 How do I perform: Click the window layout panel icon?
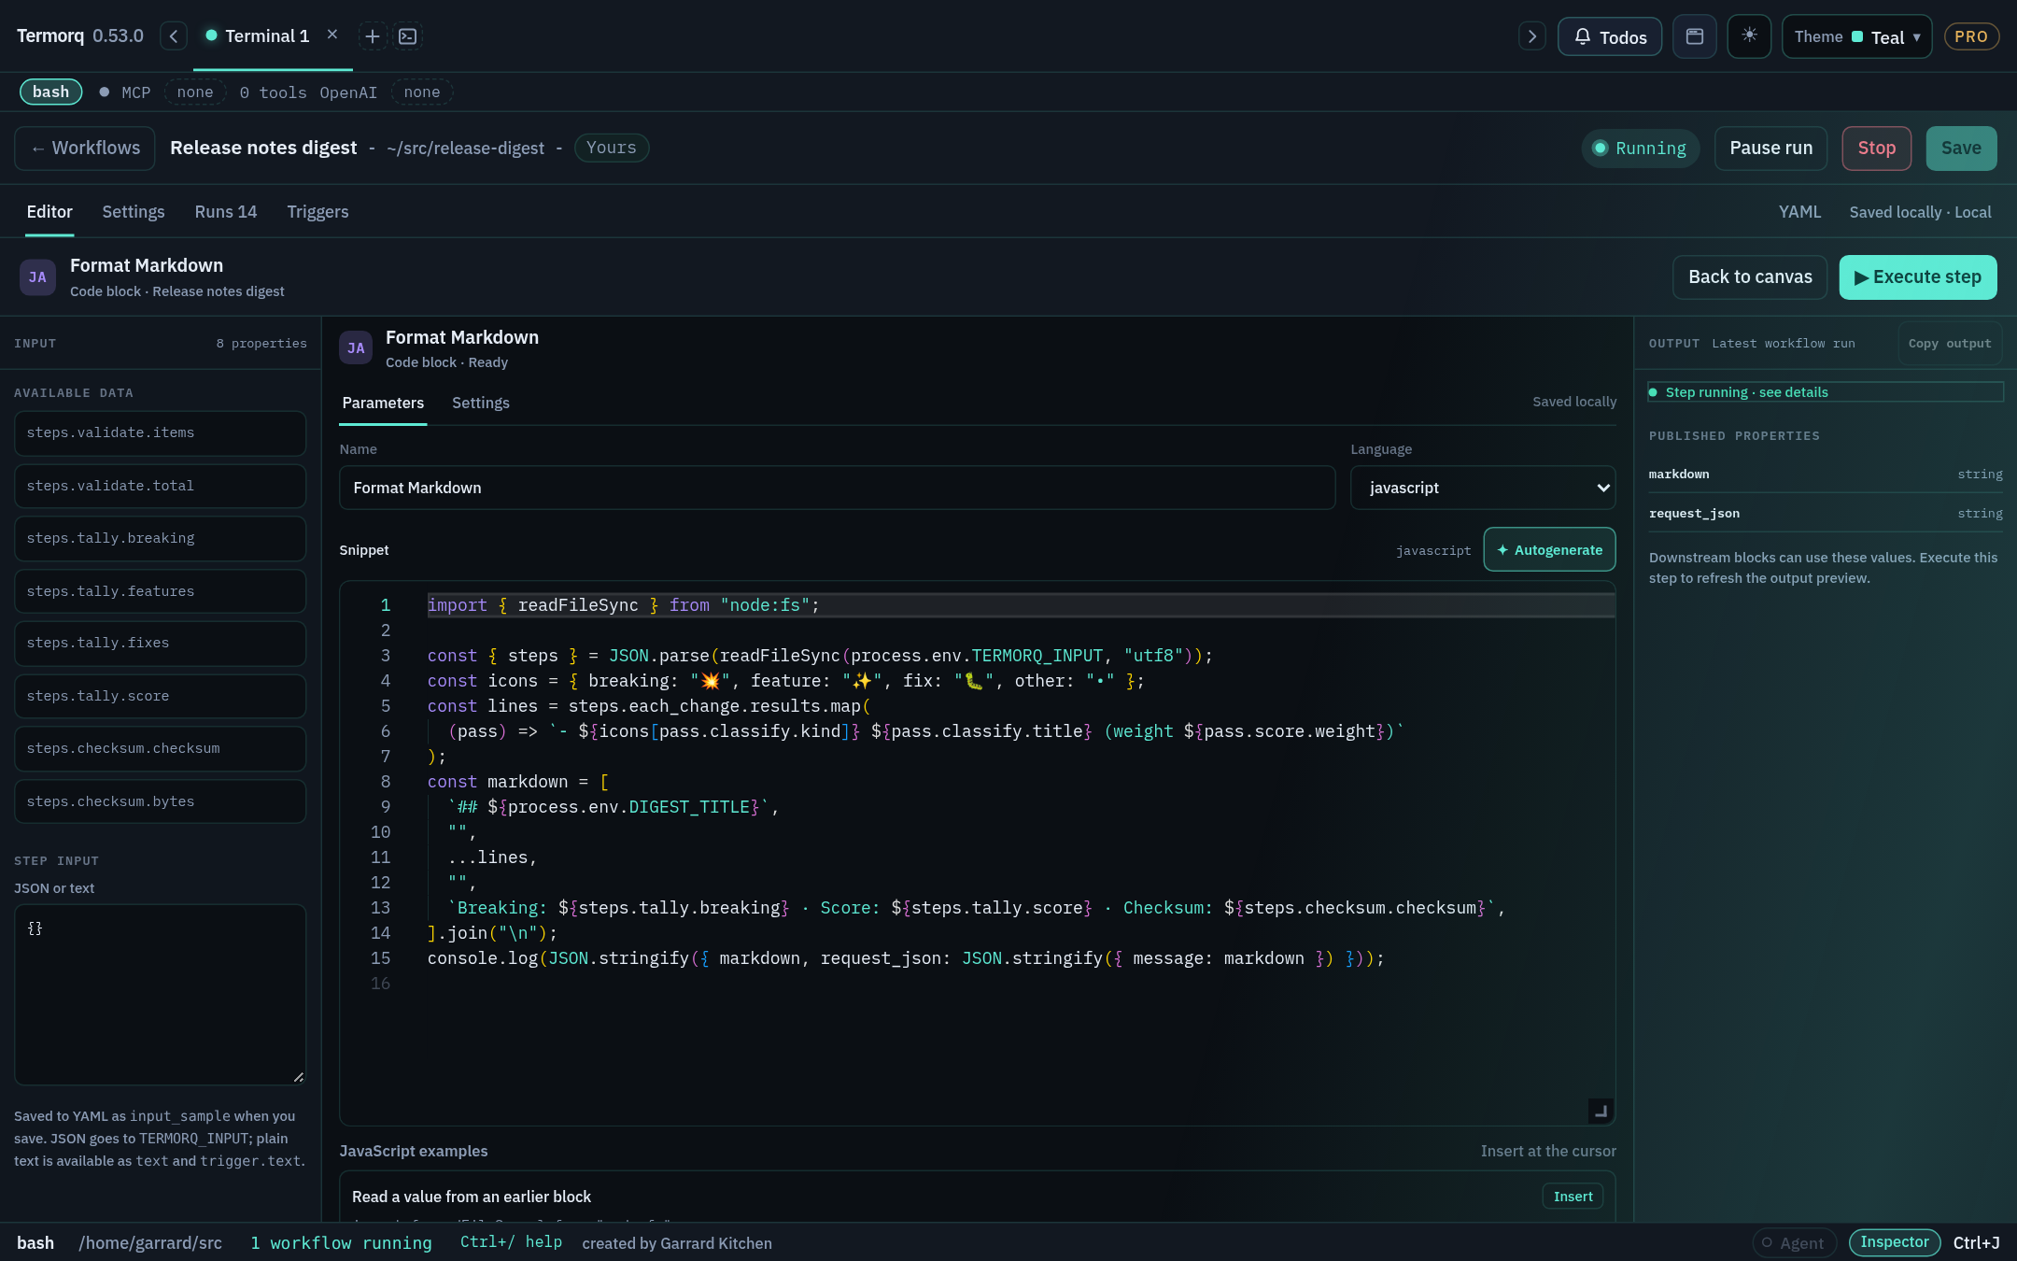coord(1695,37)
